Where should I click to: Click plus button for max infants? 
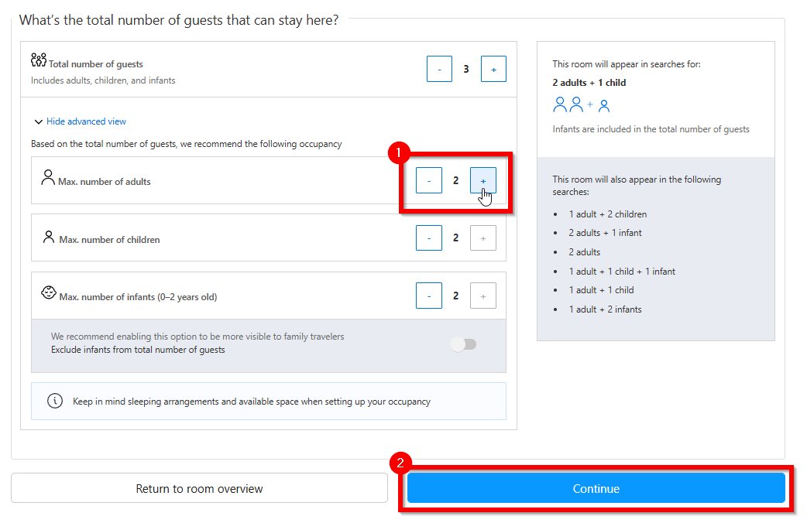click(x=482, y=296)
